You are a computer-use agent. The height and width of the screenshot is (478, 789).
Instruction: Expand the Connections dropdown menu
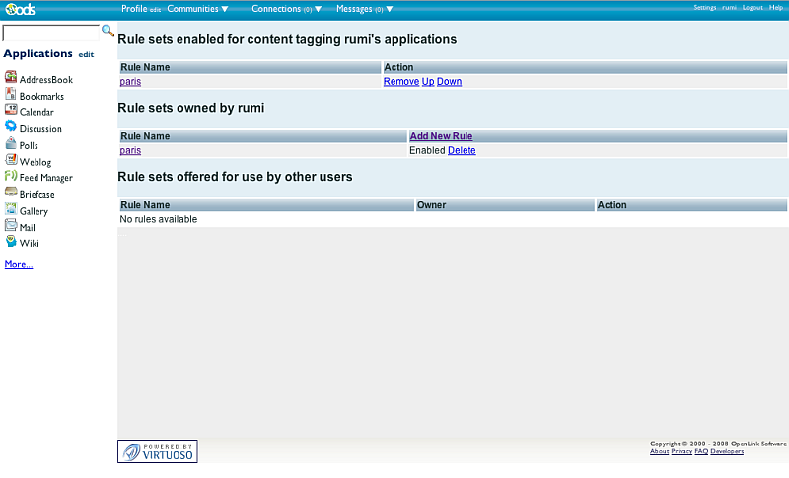tap(286, 9)
